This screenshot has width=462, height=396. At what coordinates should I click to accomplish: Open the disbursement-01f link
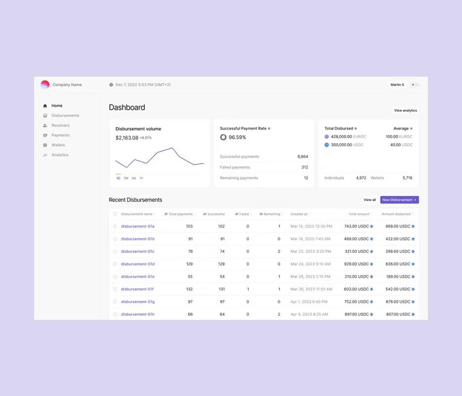138,289
